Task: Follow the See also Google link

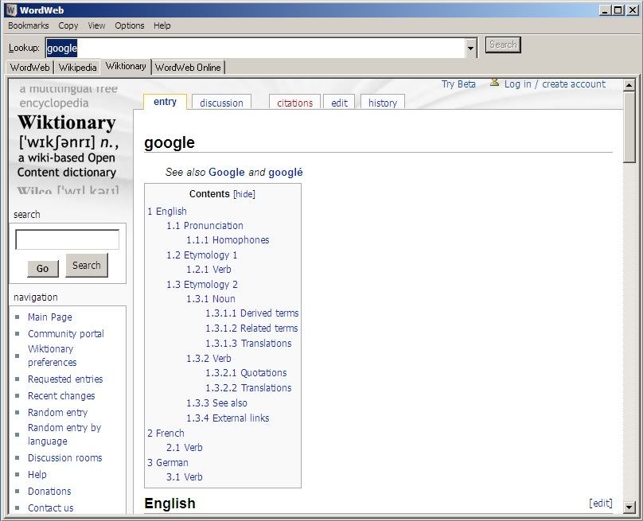Action: tap(226, 172)
